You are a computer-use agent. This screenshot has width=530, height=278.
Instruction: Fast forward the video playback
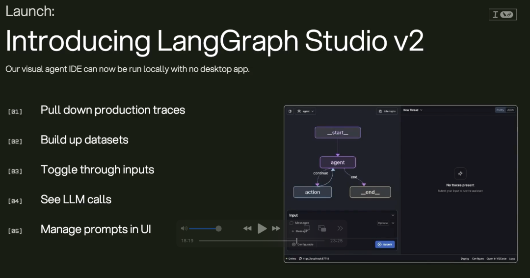pyautogui.click(x=276, y=228)
